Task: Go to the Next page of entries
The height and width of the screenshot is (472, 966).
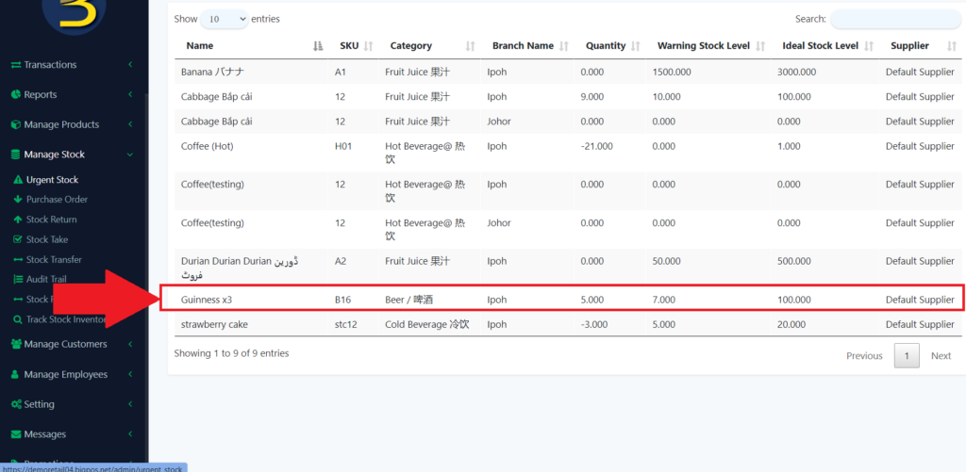Action: [941, 356]
